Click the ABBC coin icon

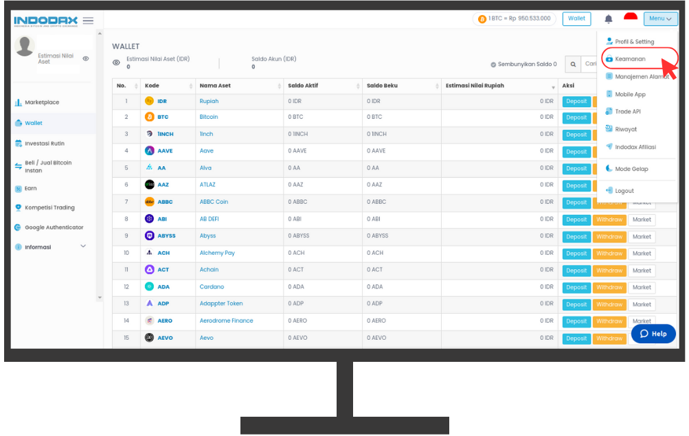(x=149, y=202)
